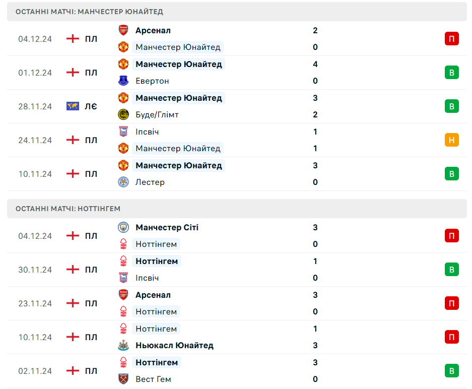472x389 pixels.
Task: Click the West Ham crest icon
Action: [123, 379]
